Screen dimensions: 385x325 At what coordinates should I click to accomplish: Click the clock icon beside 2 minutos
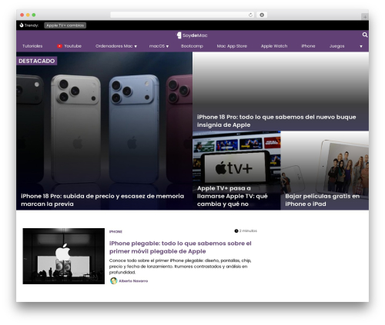(236, 231)
